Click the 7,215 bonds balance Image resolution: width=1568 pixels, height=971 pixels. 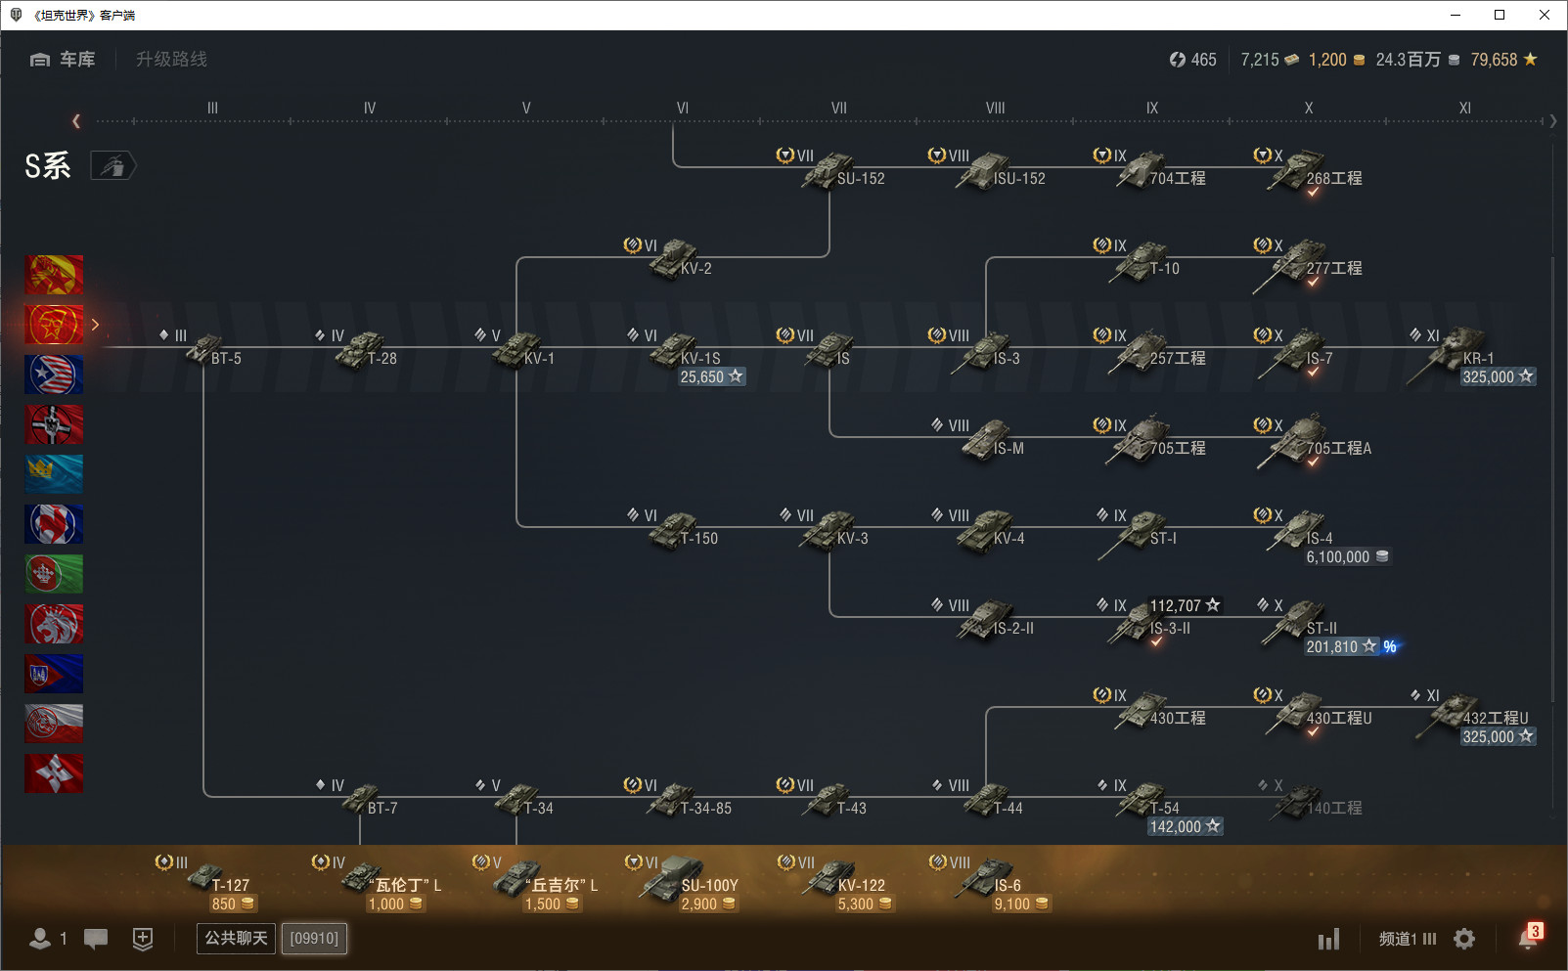pos(1270,60)
